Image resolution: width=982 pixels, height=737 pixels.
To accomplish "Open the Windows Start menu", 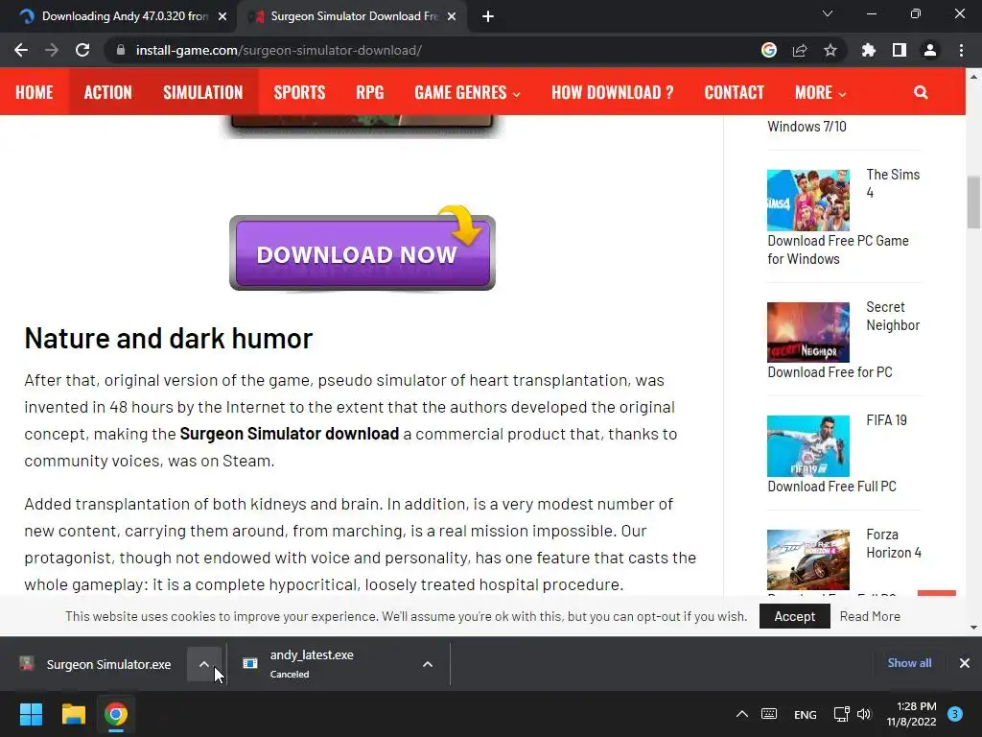I will pos(31,714).
